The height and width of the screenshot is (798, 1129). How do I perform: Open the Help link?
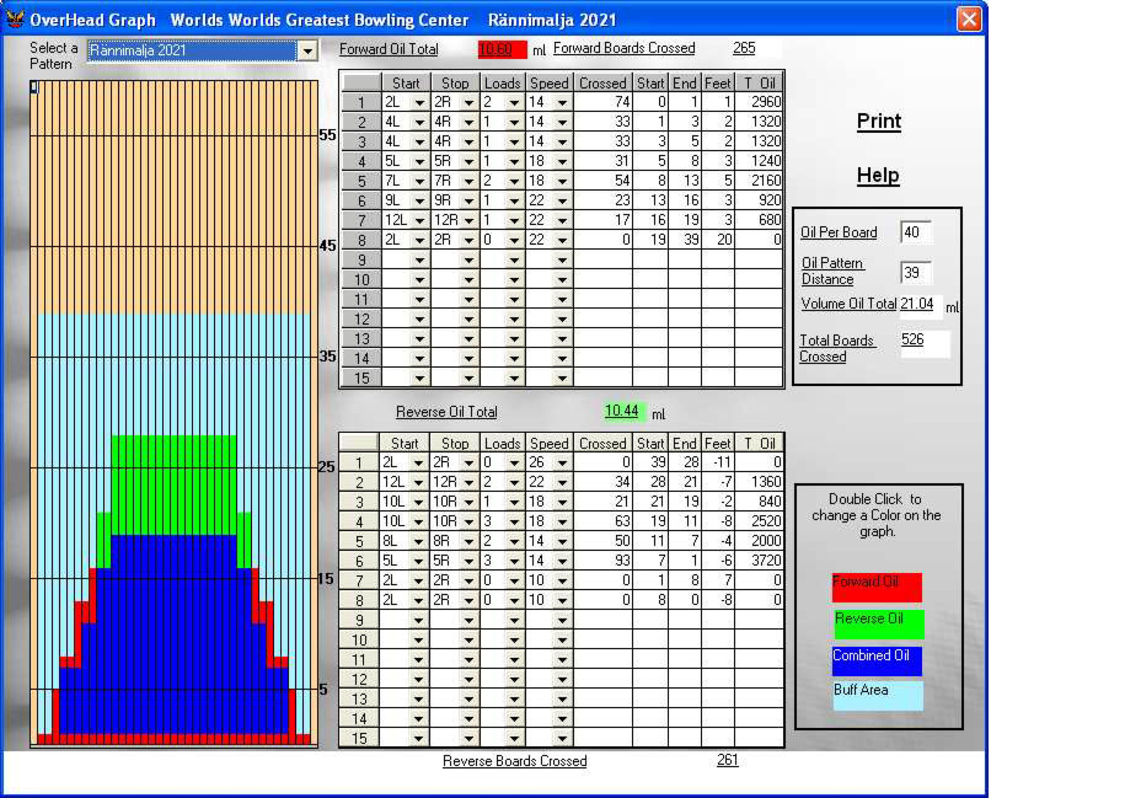[878, 175]
